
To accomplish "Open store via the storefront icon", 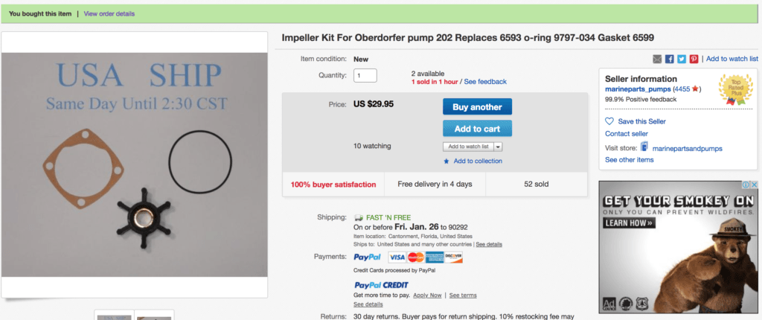I will pyautogui.click(x=644, y=147).
